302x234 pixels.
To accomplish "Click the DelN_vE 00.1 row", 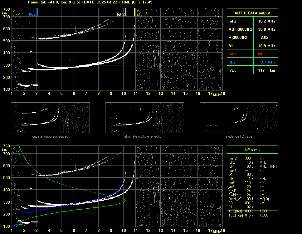I will 249,199.
